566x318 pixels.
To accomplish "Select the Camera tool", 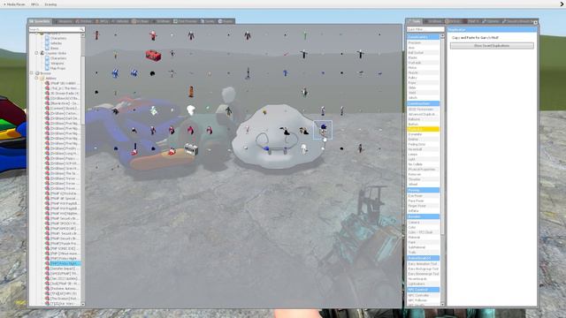I will (424, 223).
